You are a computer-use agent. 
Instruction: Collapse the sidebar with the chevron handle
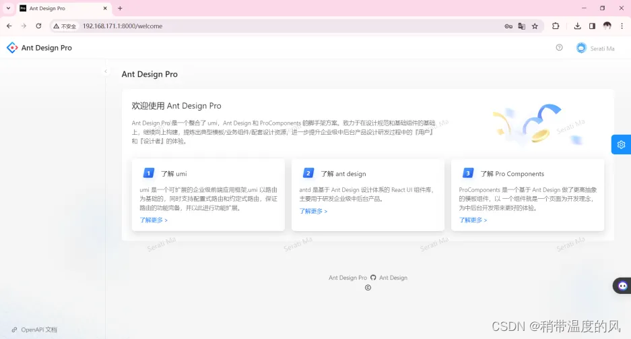[x=106, y=71]
